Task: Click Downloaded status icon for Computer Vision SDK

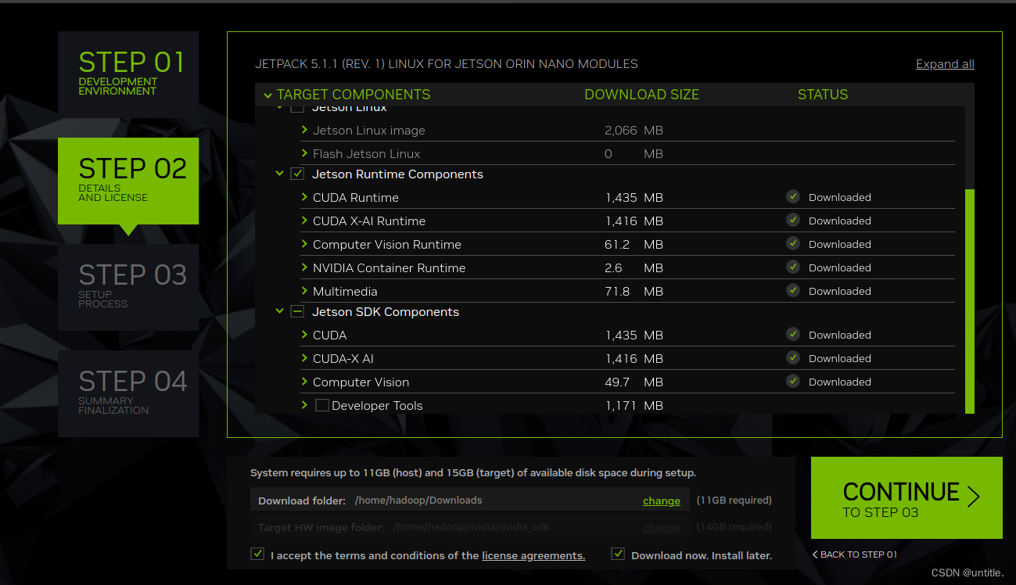Action: (x=793, y=382)
